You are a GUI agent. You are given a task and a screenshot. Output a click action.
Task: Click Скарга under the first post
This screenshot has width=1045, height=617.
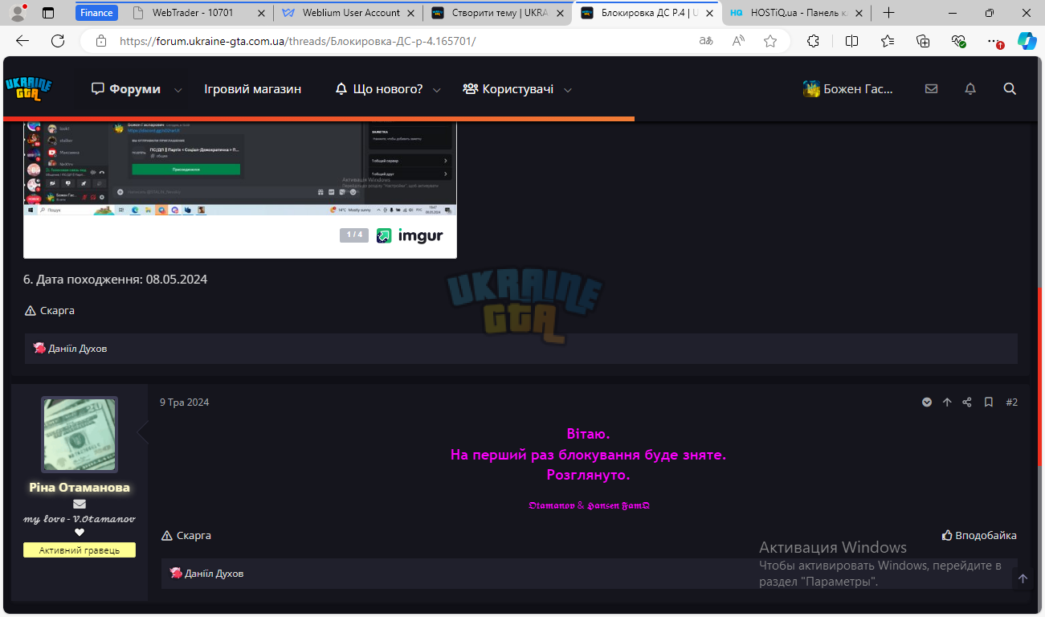click(x=50, y=310)
